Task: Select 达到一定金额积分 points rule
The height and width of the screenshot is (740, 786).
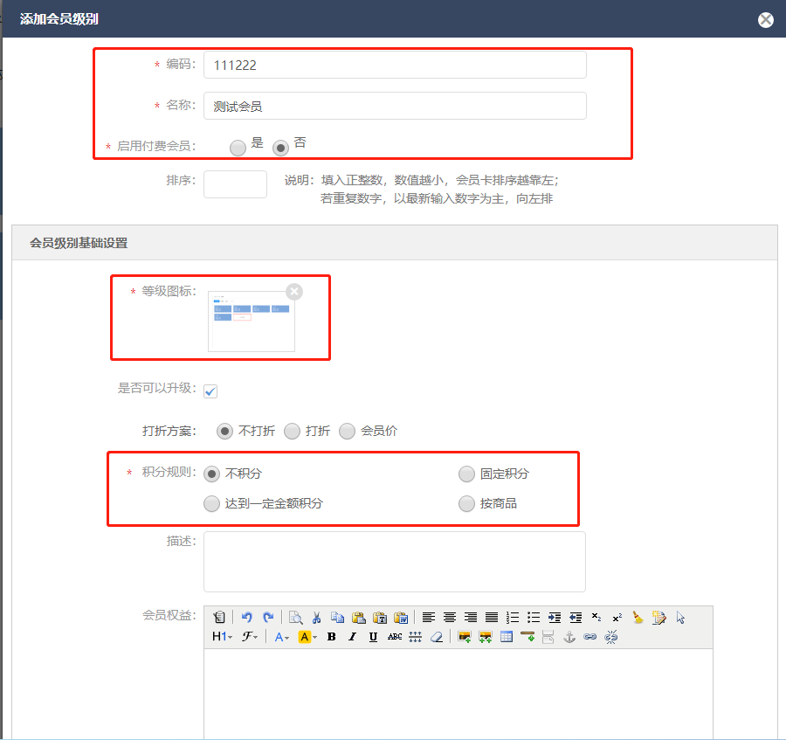Action: [211, 503]
